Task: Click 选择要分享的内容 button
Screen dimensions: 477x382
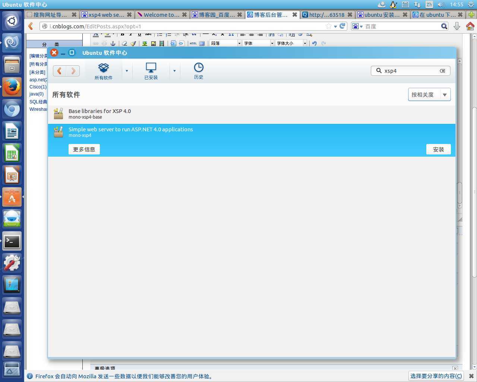Action: click(436, 376)
